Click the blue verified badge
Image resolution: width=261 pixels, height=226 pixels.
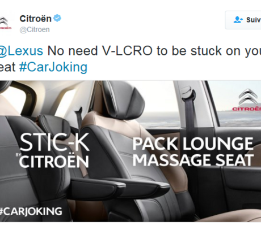coord(57,19)
